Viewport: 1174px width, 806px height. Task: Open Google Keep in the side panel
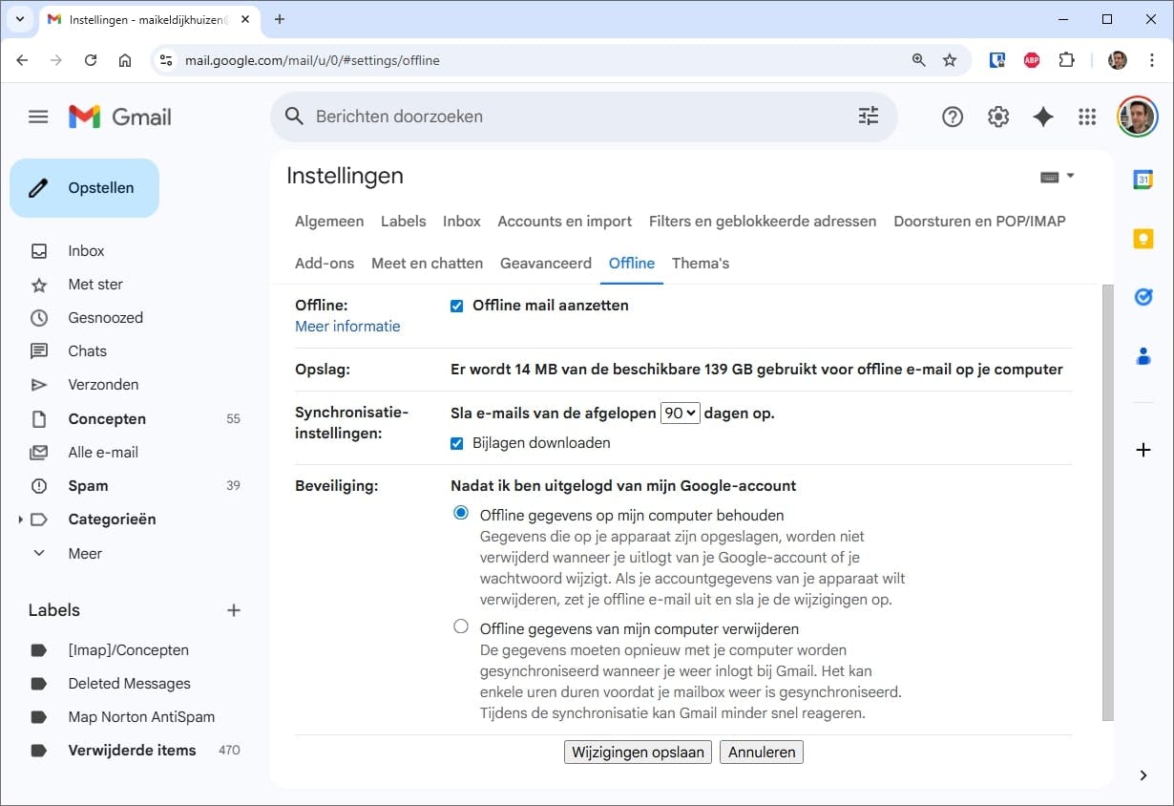(x=1143, y=238)
